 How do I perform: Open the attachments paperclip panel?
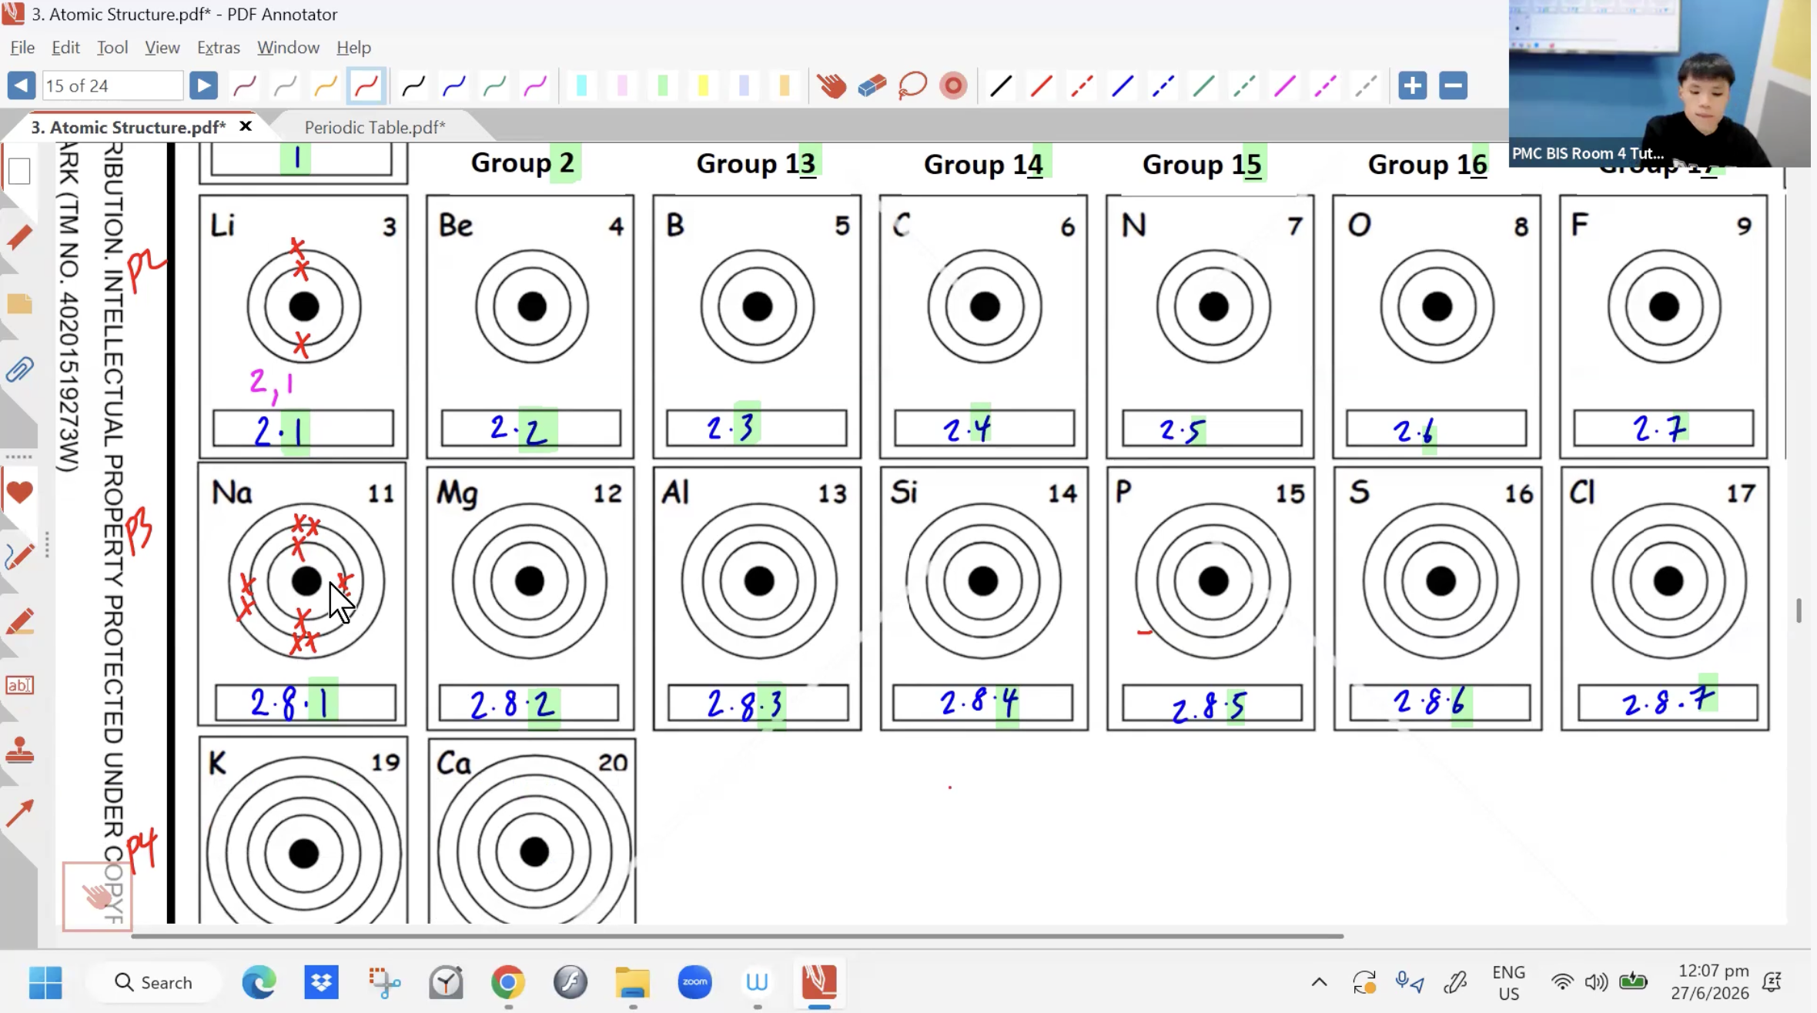(x=19, y=370)
